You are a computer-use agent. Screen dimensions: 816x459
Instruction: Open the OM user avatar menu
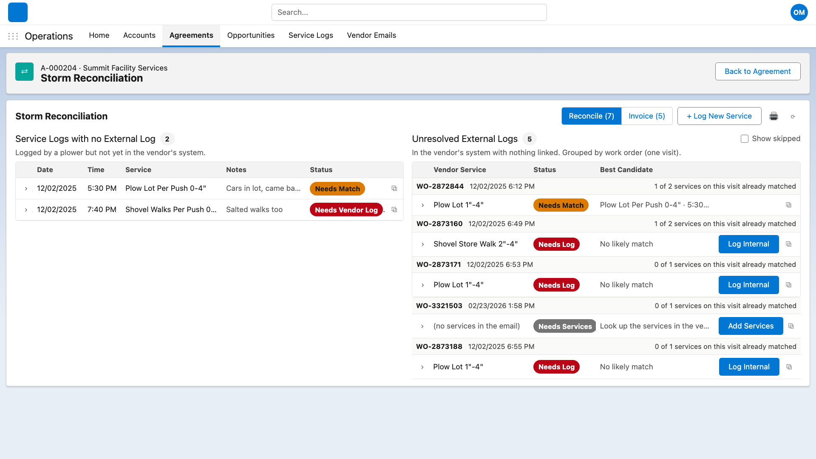tap(799, 12)
